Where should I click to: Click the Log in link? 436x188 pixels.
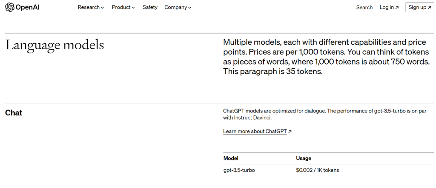click(x=387, y=7)
